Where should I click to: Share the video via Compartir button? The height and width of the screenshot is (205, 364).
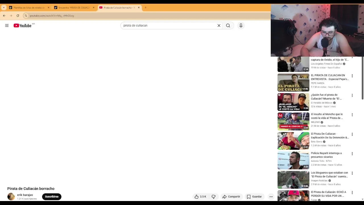click(x=231, y=197)
